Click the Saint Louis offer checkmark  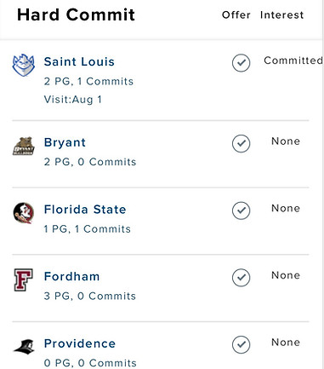[x=241, y=63]
